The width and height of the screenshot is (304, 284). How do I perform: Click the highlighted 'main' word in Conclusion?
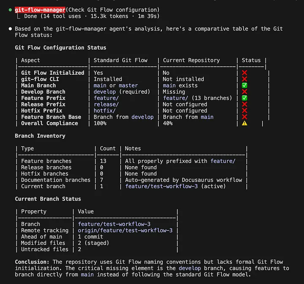[x=87, y=275]
